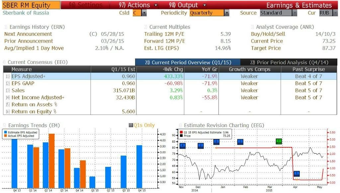Click the blue marker 4 on the revision chart

(x=183, y=146)
